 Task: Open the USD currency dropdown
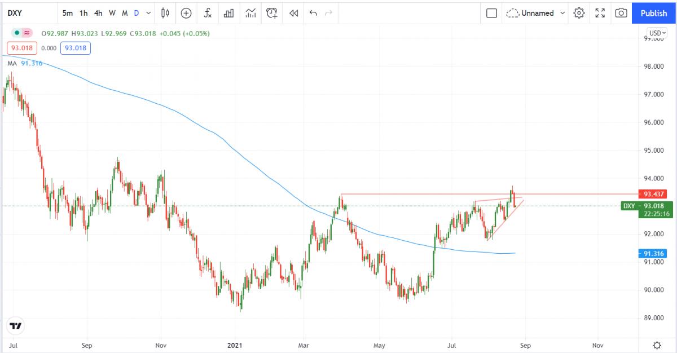[657, 33]
